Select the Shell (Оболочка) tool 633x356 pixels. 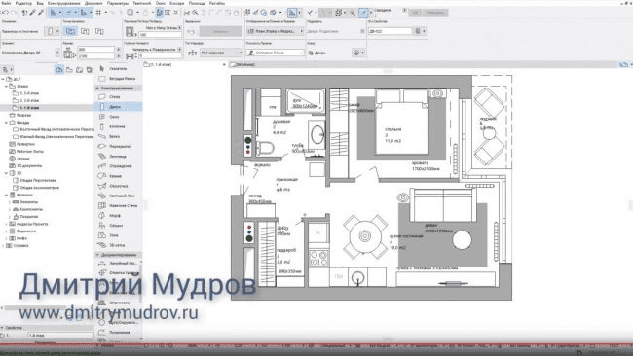(118, 186)
